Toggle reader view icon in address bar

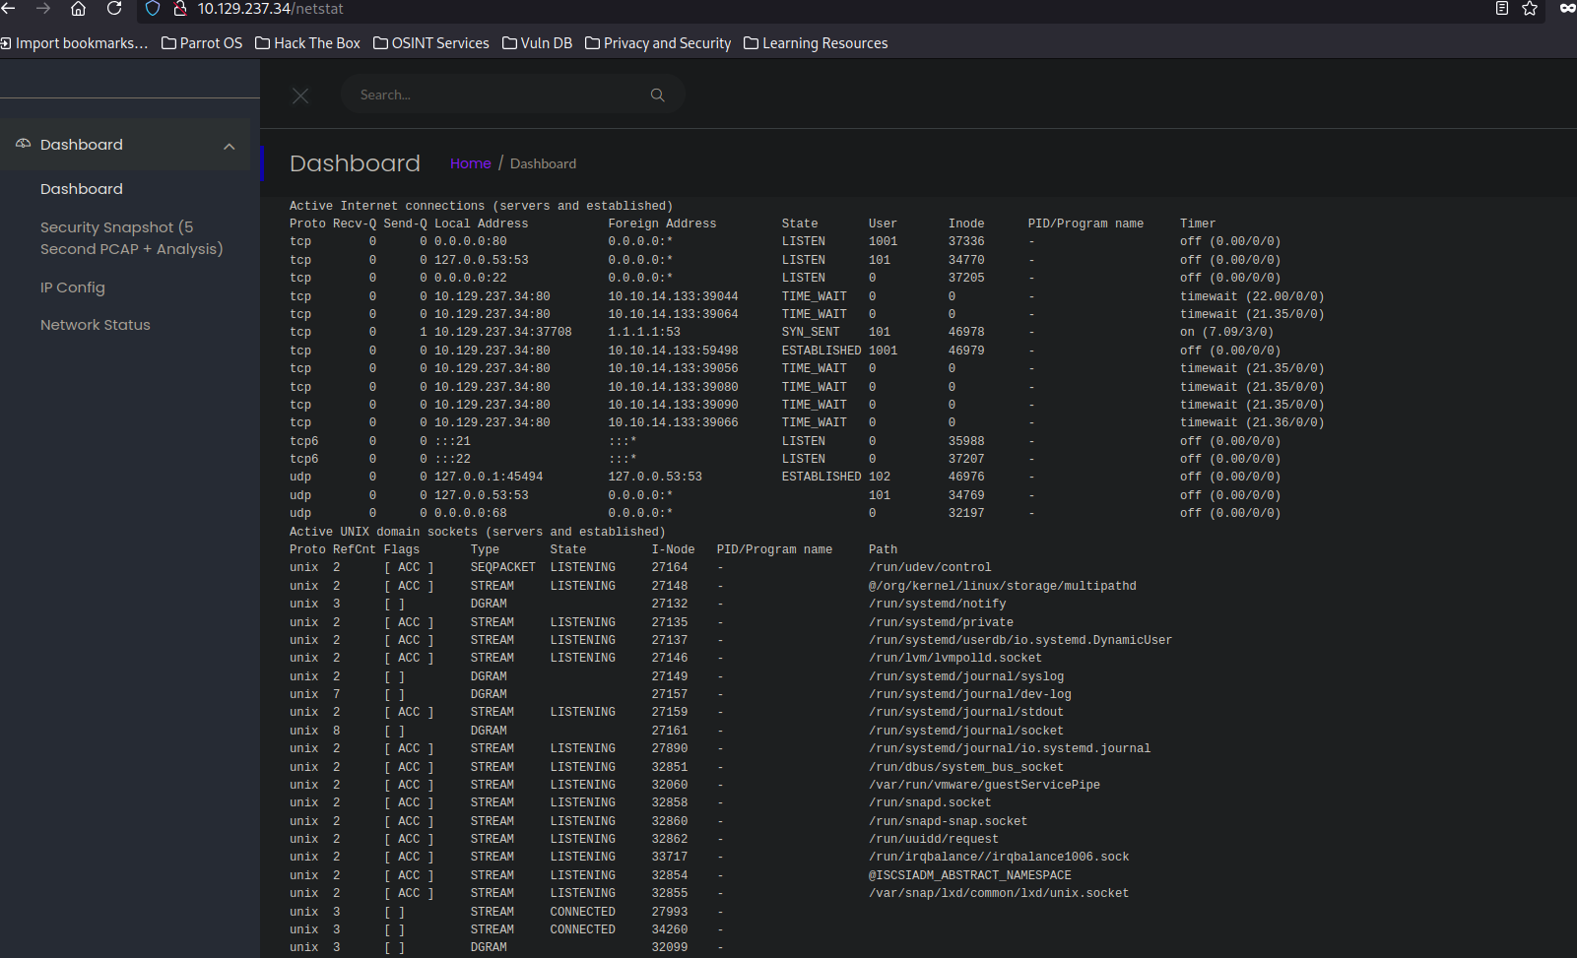[1502, 9]
